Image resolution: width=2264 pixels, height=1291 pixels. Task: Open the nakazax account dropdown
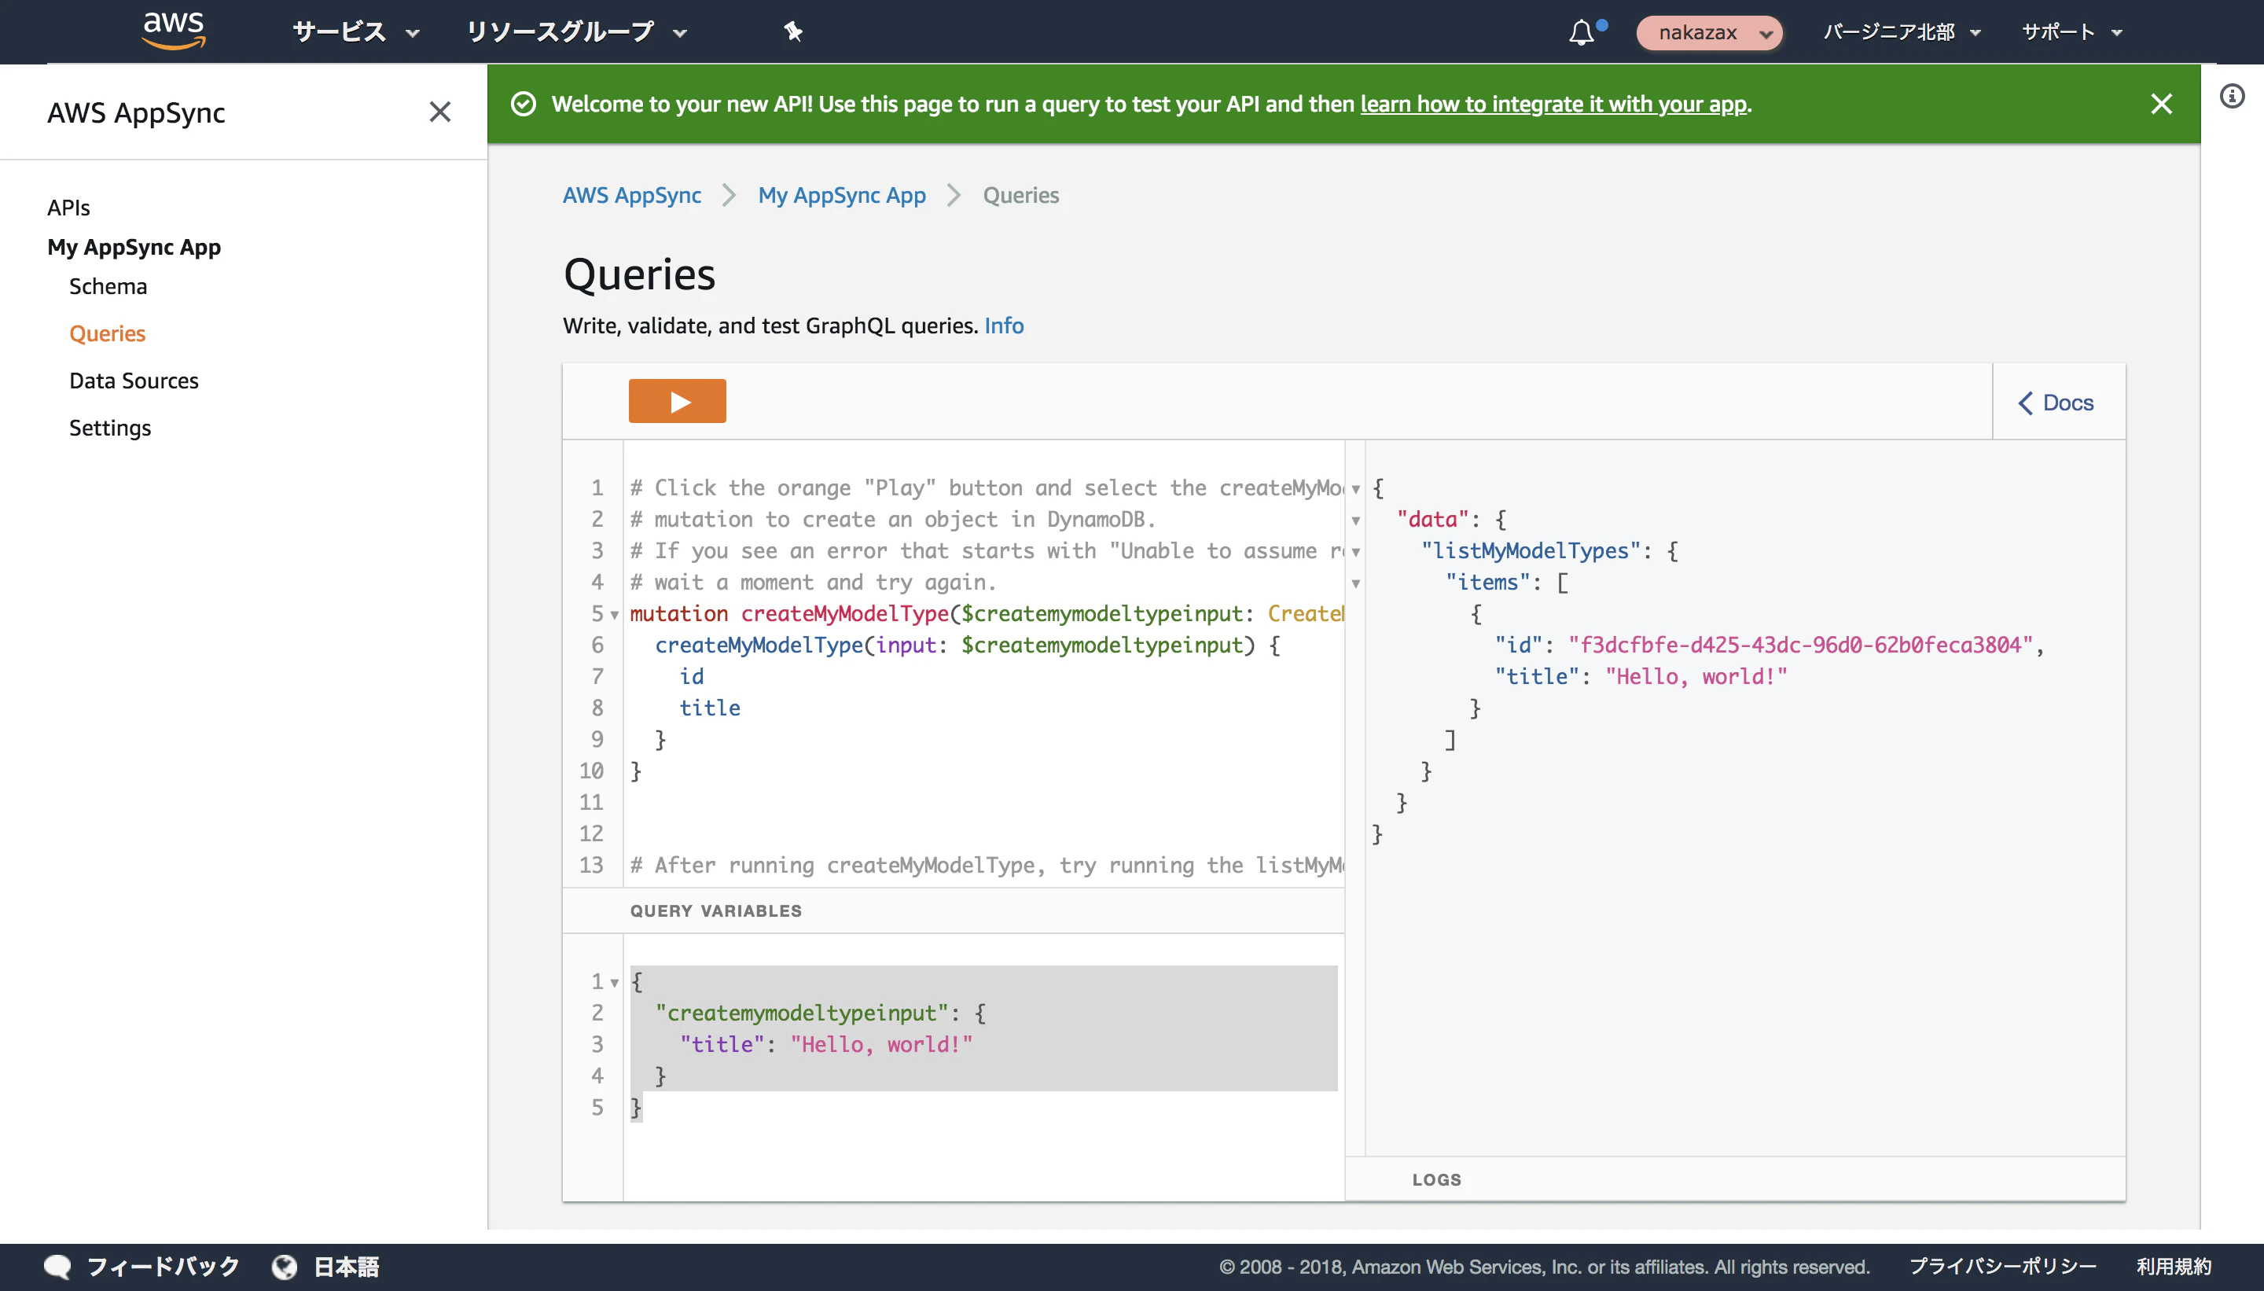pos(1708,33)
